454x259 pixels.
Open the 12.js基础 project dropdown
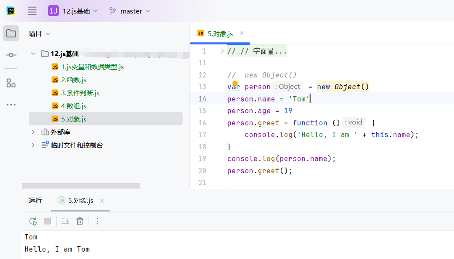tap(73, 11)
